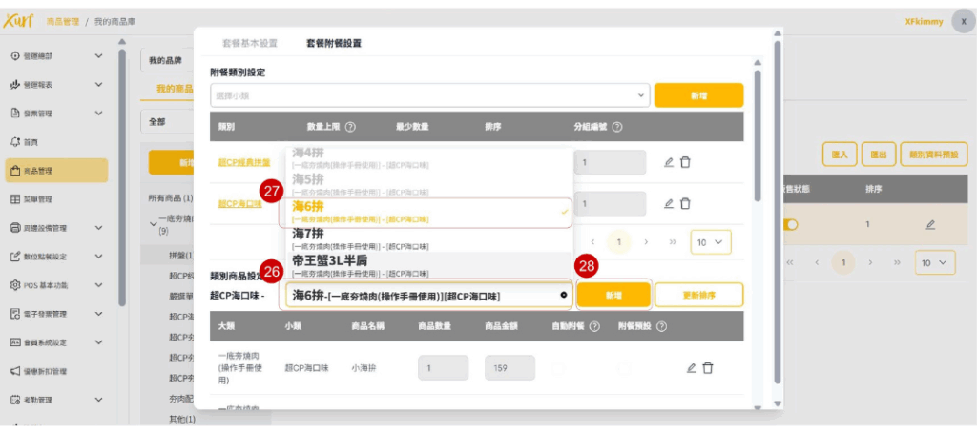The height and width of the screenshot is (434, 977).
Task: Check the 附餐預設 checkbox for 小海拼
Action: point(625,368)
